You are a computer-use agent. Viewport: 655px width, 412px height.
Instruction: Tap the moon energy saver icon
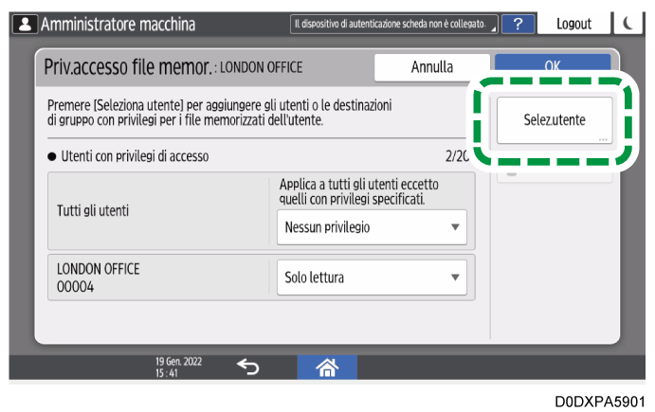tap(628, 24)
